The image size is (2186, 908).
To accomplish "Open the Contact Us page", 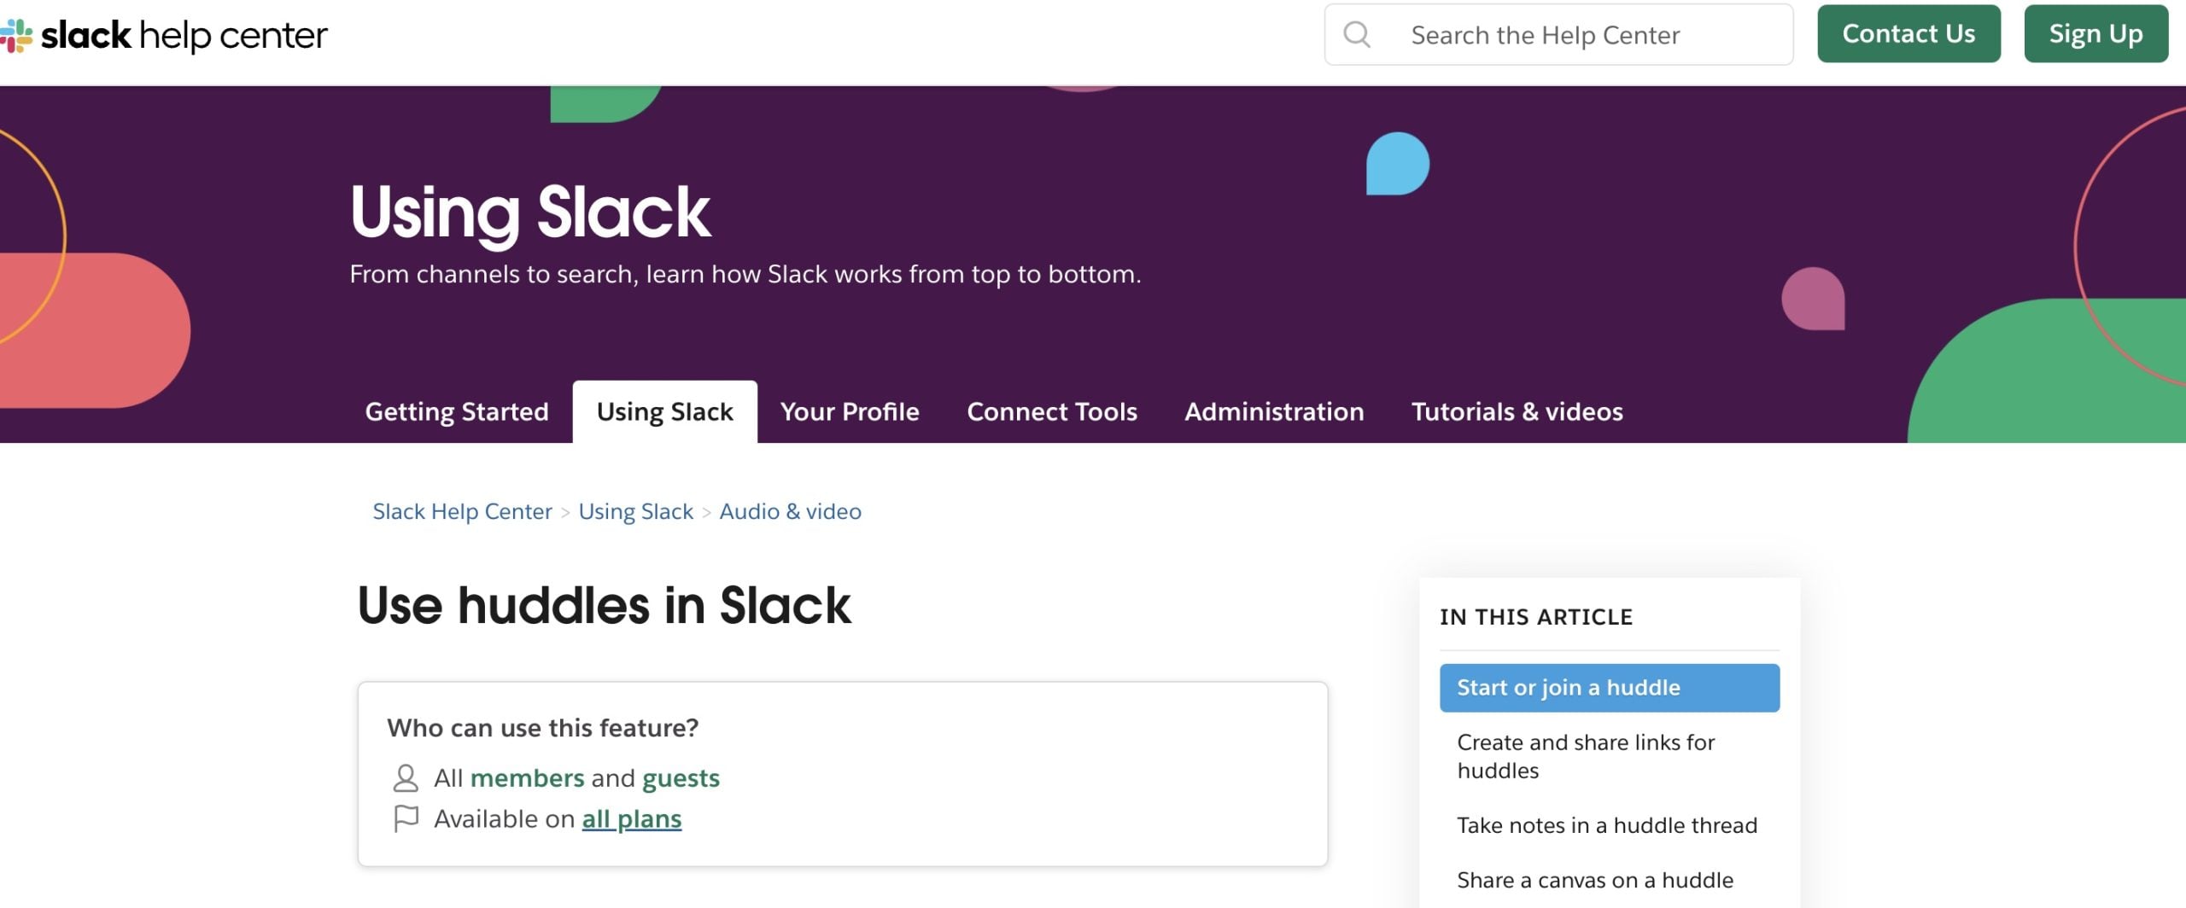I will click(x=1908, y=34).
